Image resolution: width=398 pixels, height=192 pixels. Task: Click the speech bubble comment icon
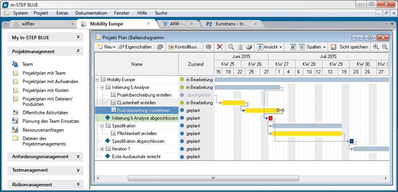coord(208,47)
